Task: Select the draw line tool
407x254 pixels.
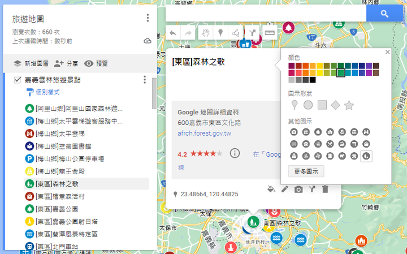Action: pos(235,33)
